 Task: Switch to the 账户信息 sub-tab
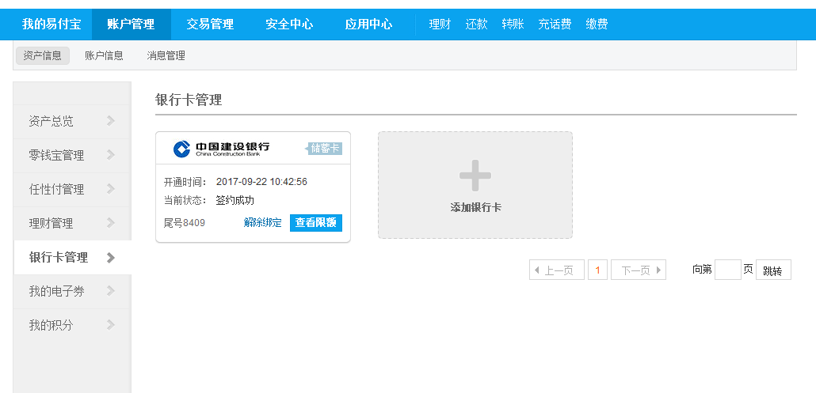(x=104, y=55)
